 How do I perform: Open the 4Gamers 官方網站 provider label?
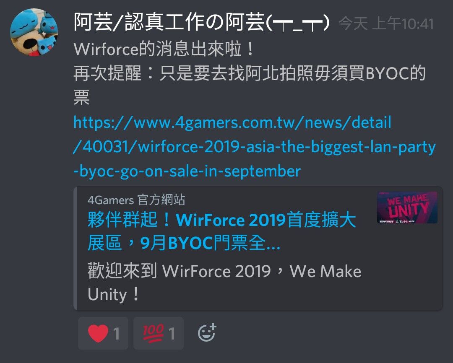pyautogui.click(x=136, y=200)
